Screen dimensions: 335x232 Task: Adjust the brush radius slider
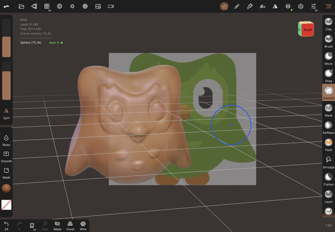click(x=6, y=38)
